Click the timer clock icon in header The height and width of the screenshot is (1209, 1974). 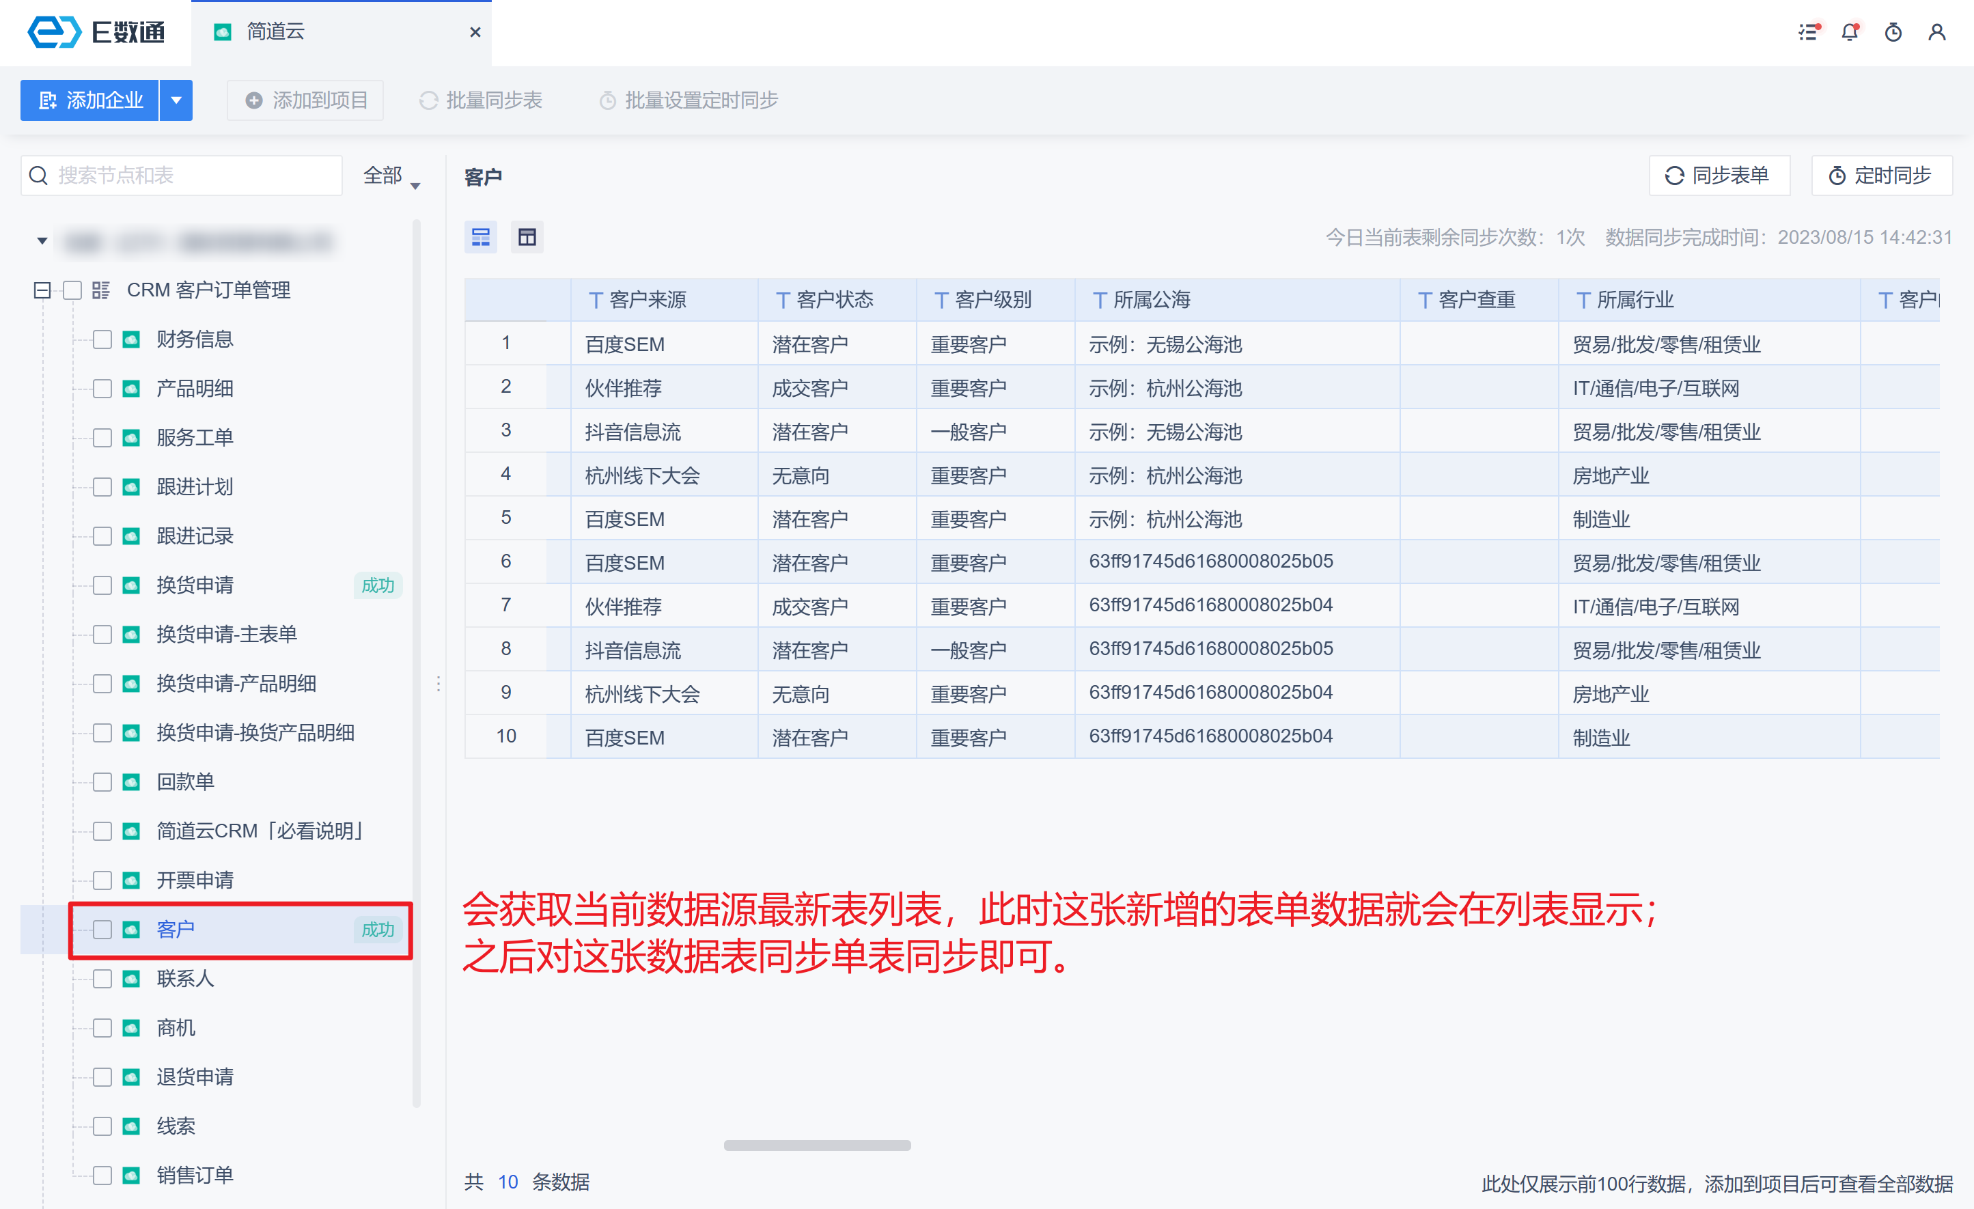coord(1893,32)
